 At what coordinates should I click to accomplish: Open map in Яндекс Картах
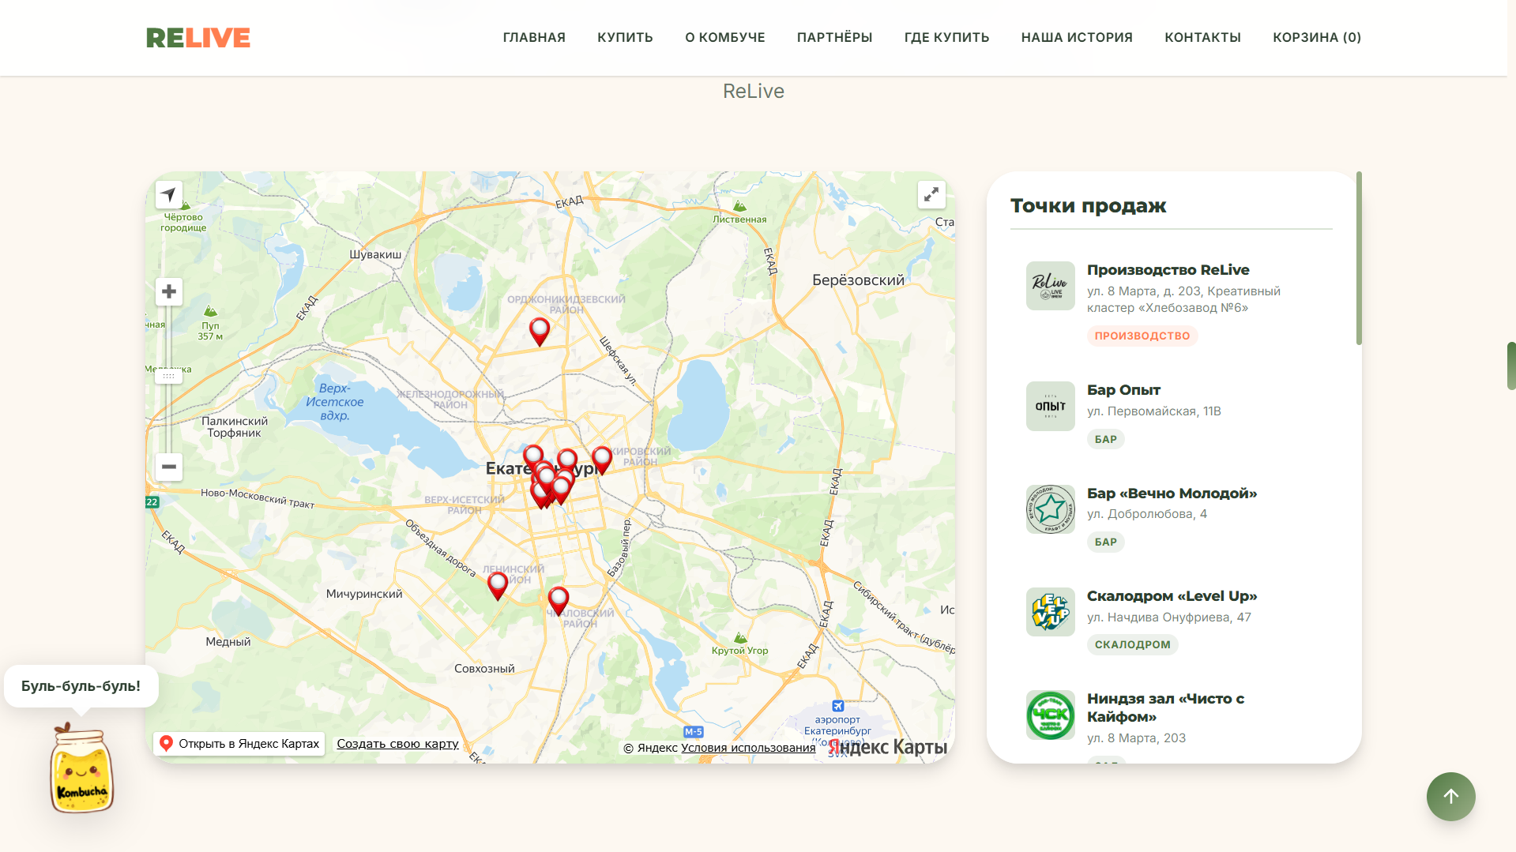tap(239, 744)
